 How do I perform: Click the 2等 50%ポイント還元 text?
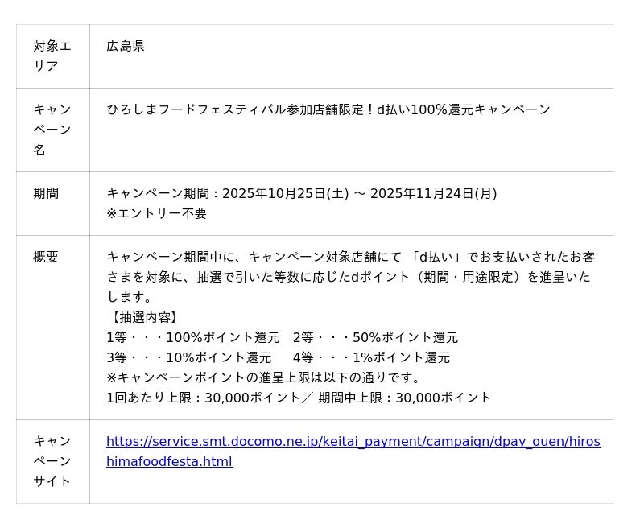point(375,337)
